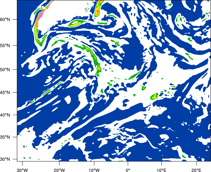Image resolution: width=211 pixels, height=172 pixels.
Task: Click the 45°N latitude label
Action: click(x=5, y=92)
